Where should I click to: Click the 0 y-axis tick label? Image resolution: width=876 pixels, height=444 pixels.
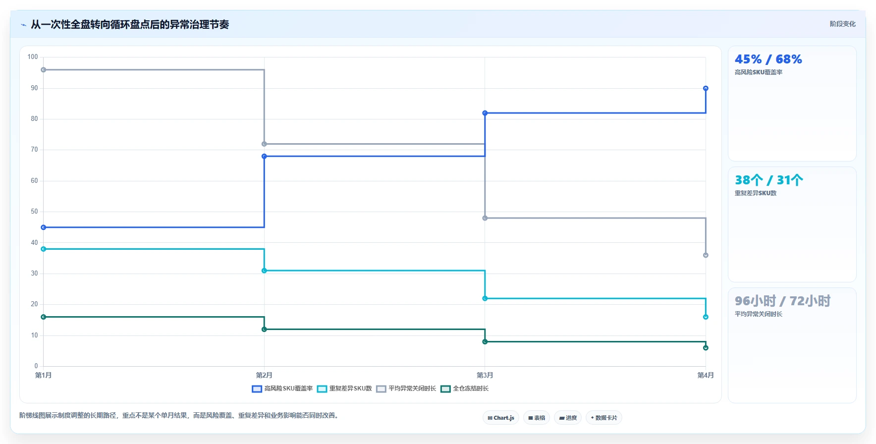(x=36, y=366)
